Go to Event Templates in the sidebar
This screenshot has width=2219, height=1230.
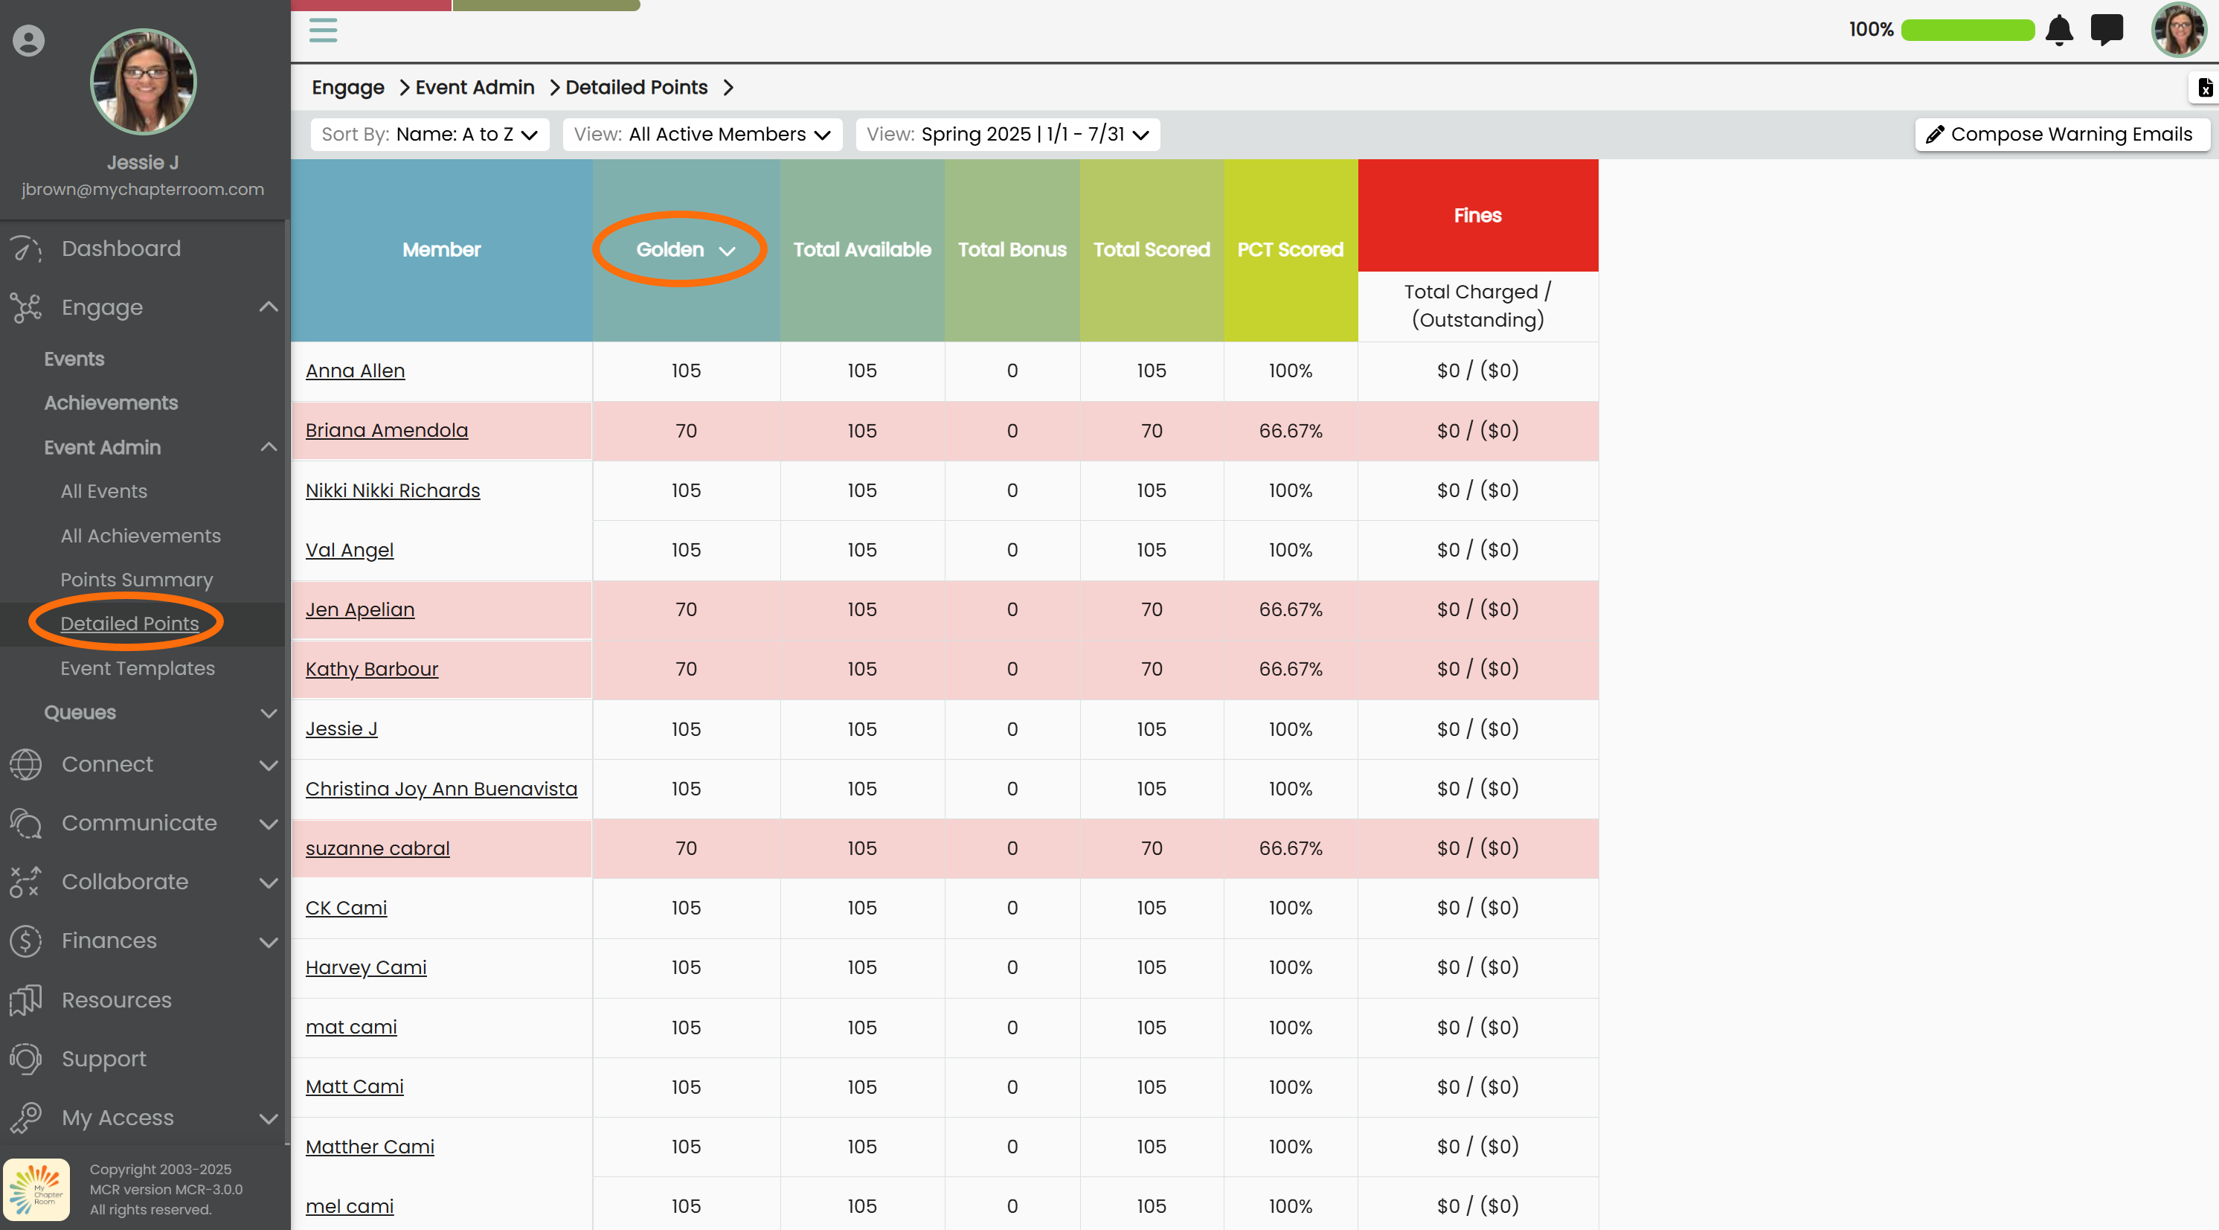137,668
